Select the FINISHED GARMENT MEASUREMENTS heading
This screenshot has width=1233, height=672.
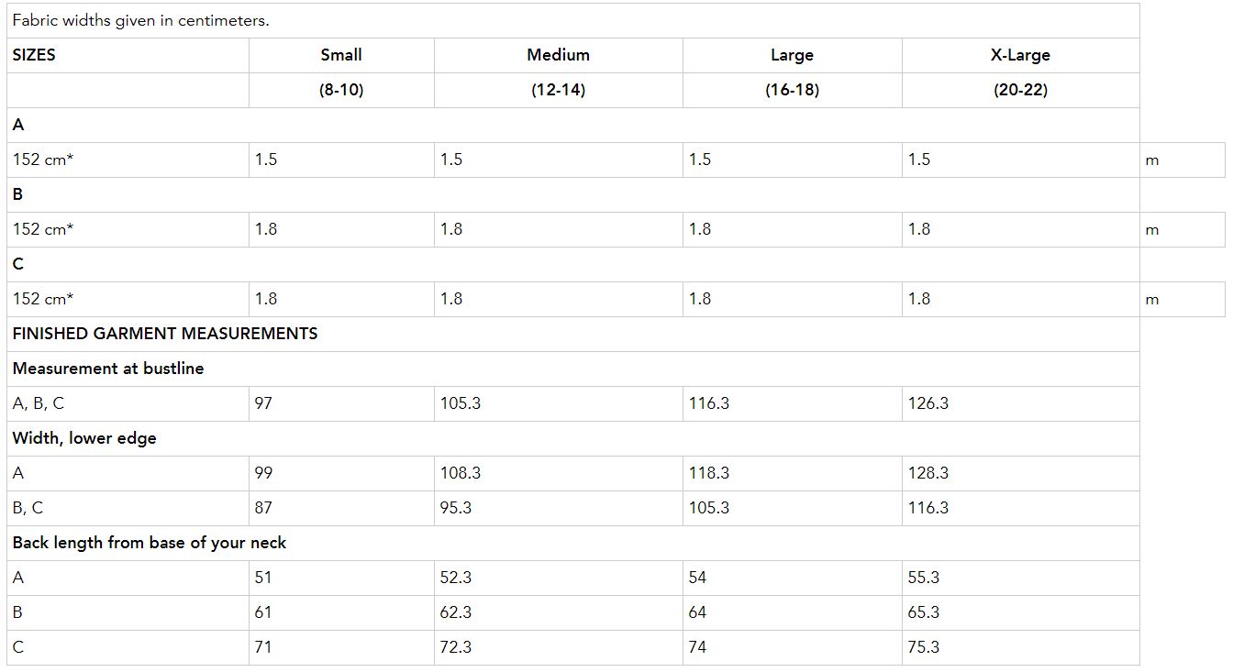point(165,334)
